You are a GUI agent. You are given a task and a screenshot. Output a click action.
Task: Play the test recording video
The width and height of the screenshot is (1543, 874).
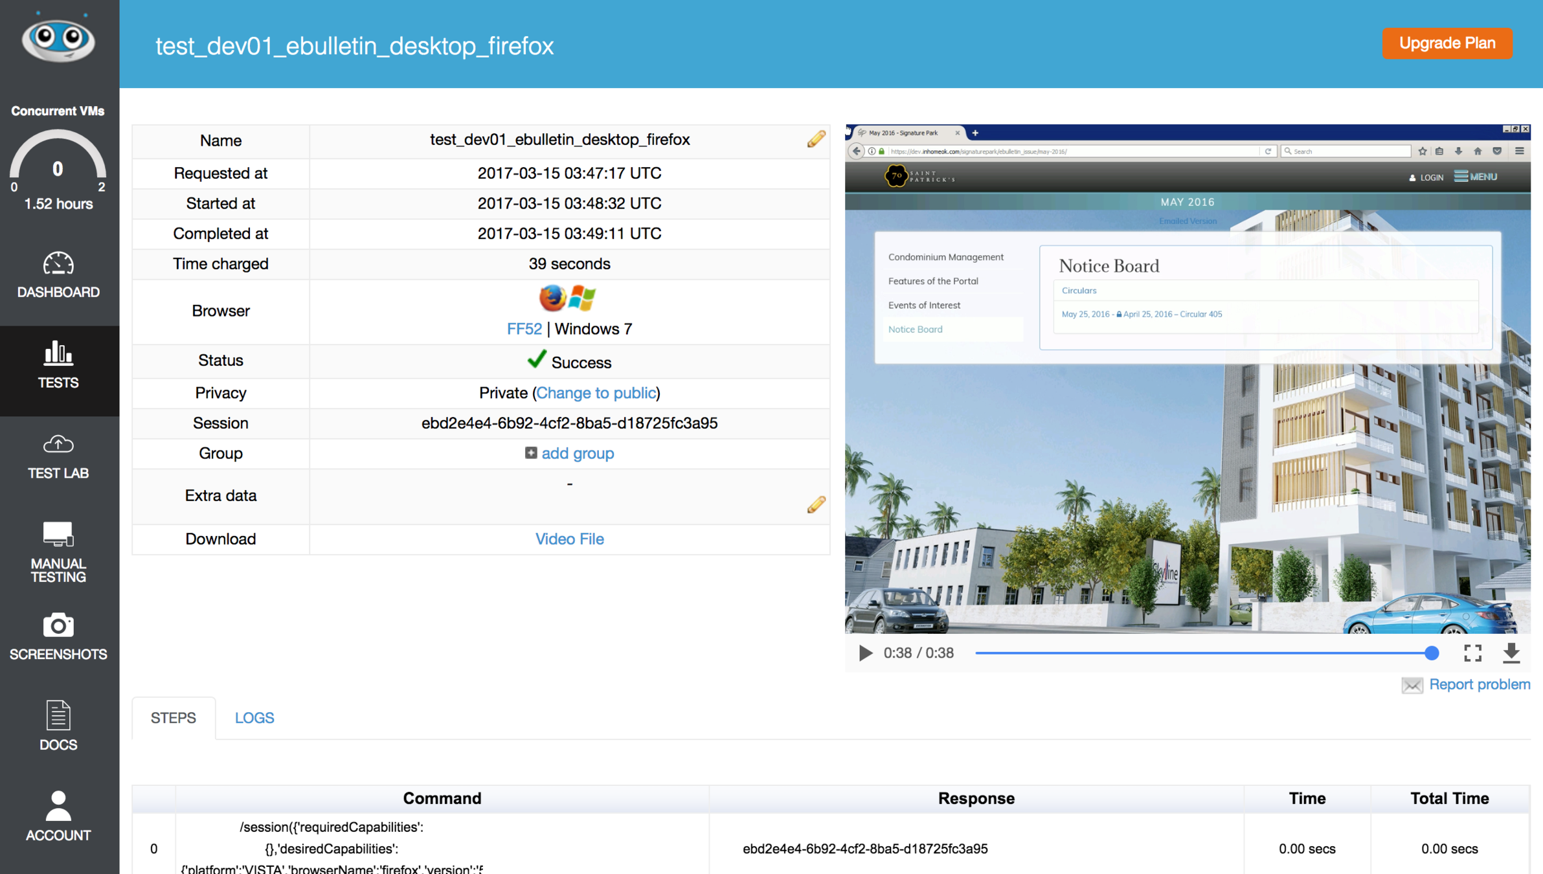[x=865, y=653]
